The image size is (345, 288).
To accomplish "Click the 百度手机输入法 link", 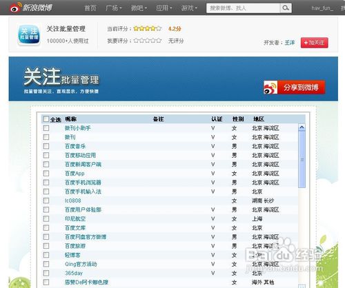I will (83, 192).
